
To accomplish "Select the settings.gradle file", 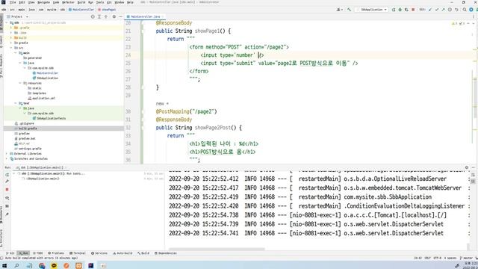I will click(x=28, y=149).
